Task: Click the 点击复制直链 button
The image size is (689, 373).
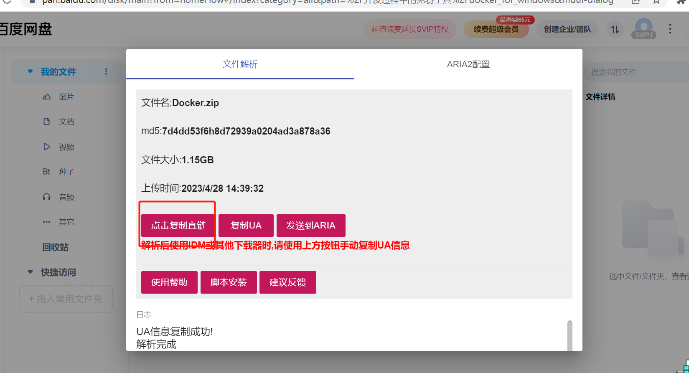Action: pos(178,226)
